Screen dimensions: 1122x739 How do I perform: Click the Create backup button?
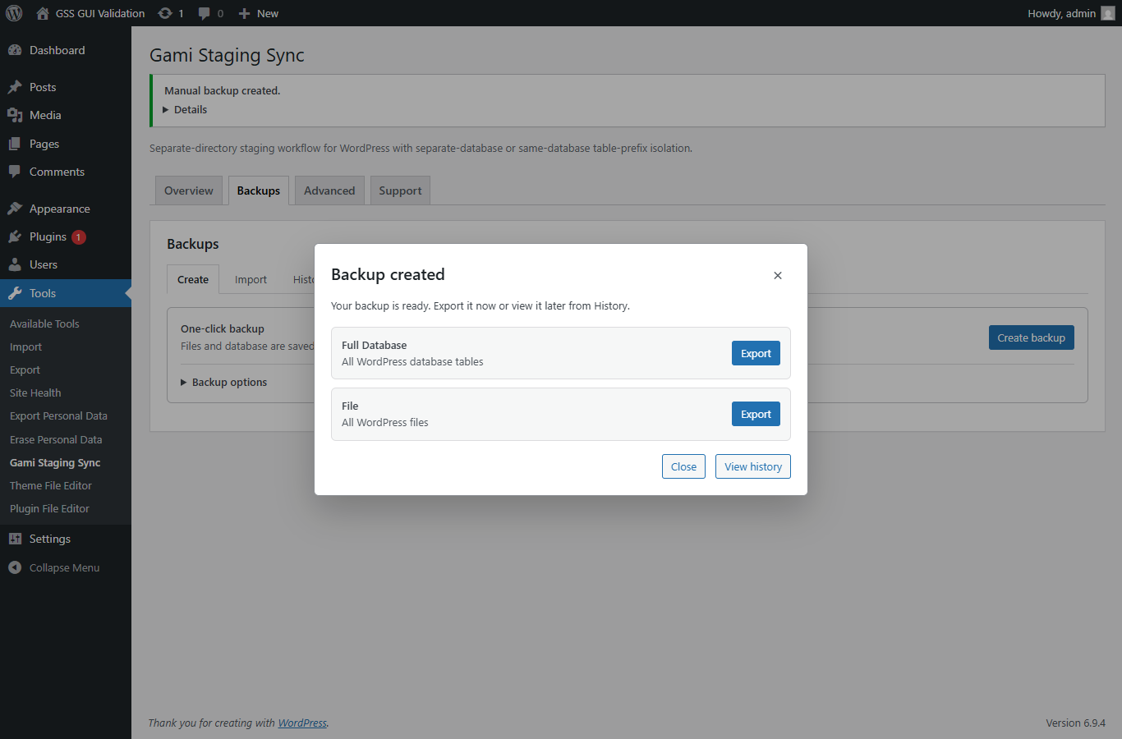pyautogui.click(x=1032, y=337)
